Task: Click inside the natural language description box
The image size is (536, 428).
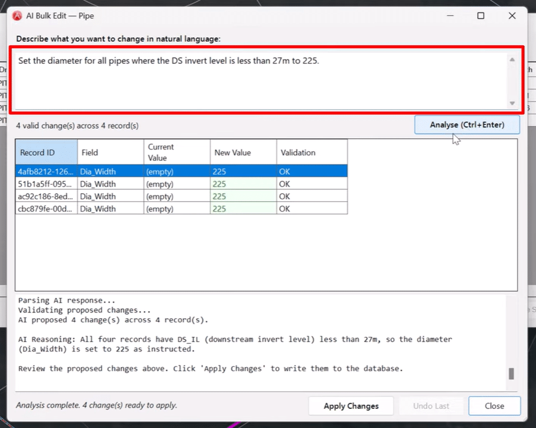Action: tap(261, 81)
